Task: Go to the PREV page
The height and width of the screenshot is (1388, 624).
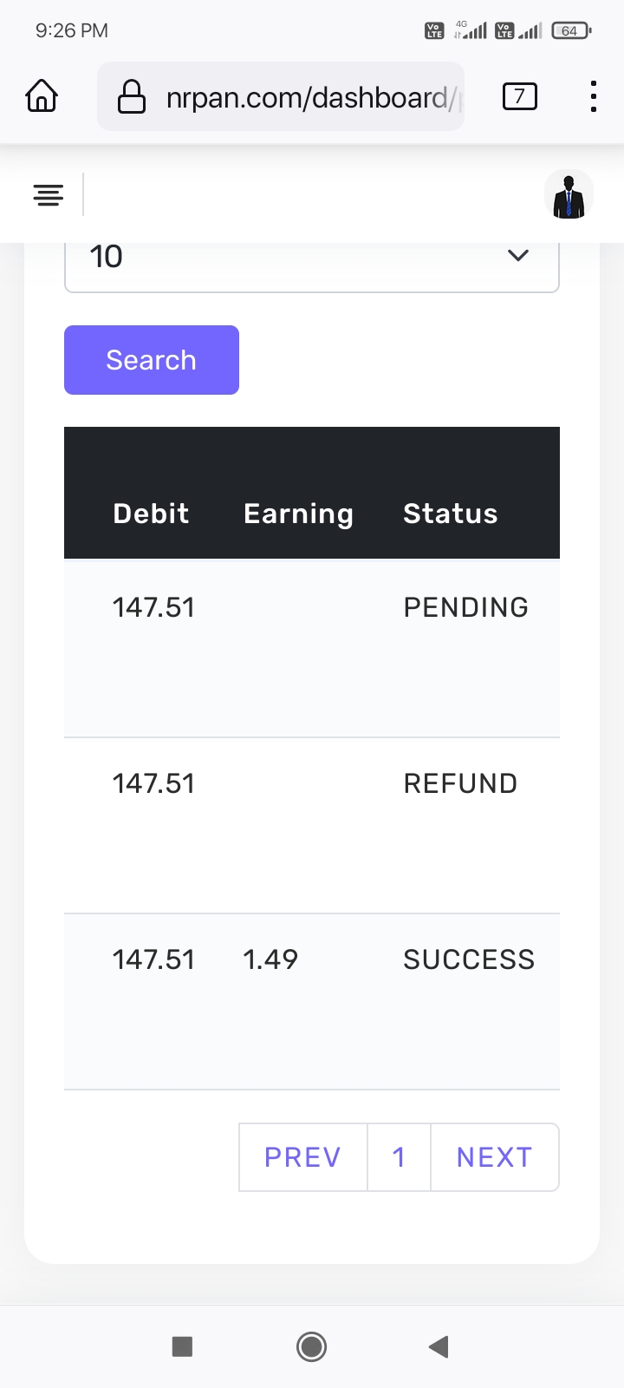Action: pos(302,1157)
